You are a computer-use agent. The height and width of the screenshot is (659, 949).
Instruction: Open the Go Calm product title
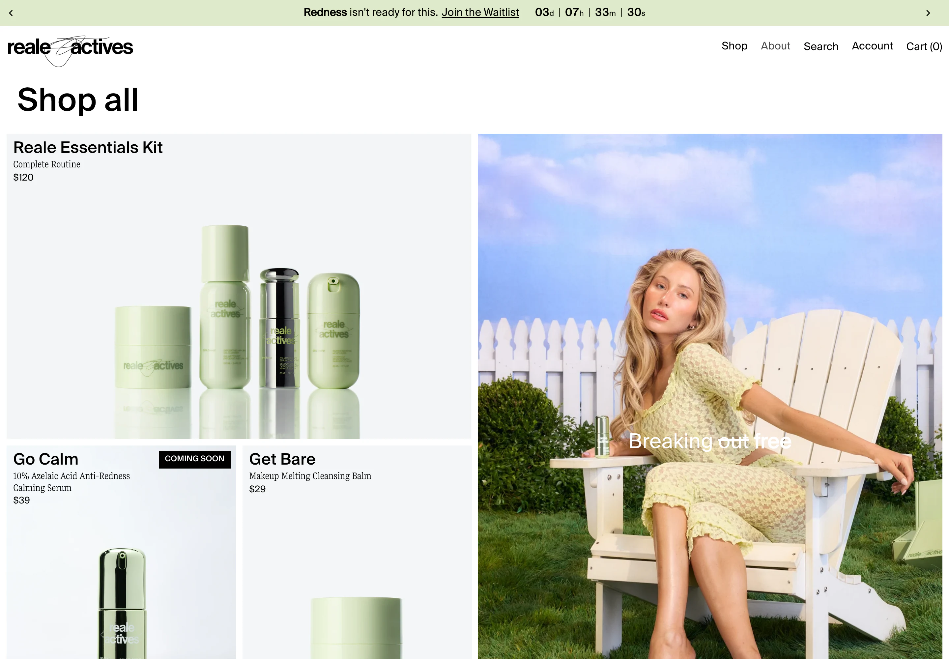(x=46, y=459)
